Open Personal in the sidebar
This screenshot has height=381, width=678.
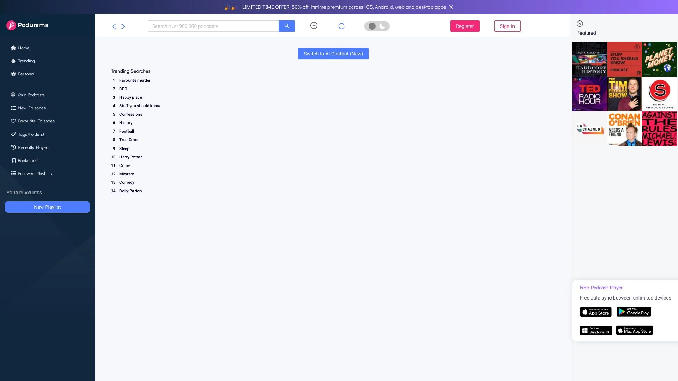click(x=23, y=74)
